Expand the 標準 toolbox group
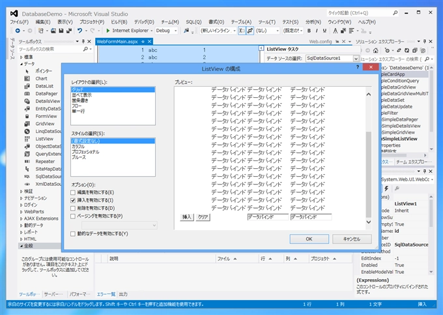Screen dimensions: 443x315 point(21,57)
